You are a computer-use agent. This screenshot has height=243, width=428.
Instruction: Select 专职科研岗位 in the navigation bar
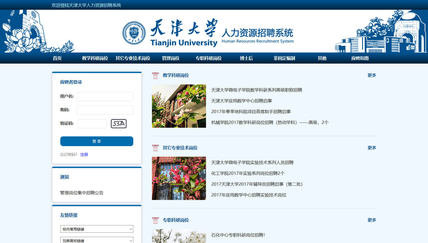click(x=208, y=58)
